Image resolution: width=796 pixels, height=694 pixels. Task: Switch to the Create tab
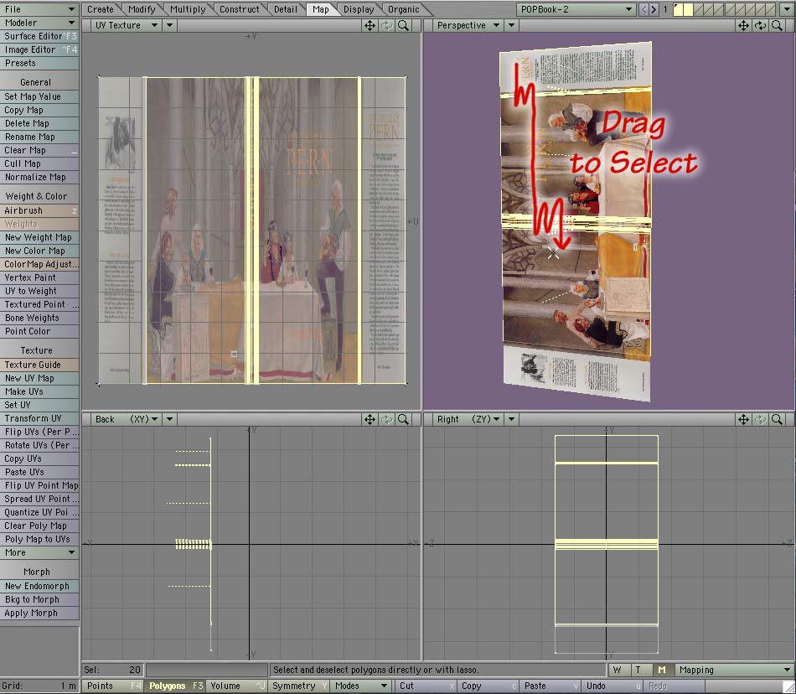pyautogui.click(x=100, y=9)
